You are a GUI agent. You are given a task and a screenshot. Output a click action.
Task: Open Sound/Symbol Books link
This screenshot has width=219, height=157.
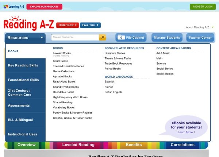click(66, 87)
